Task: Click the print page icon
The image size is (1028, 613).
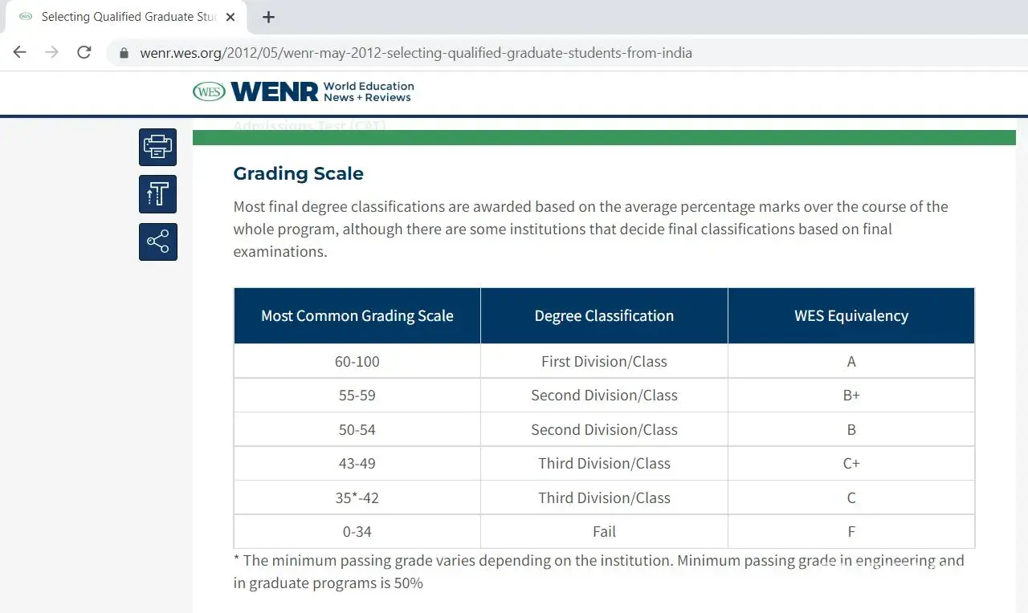Action: (x=157, y=147)
